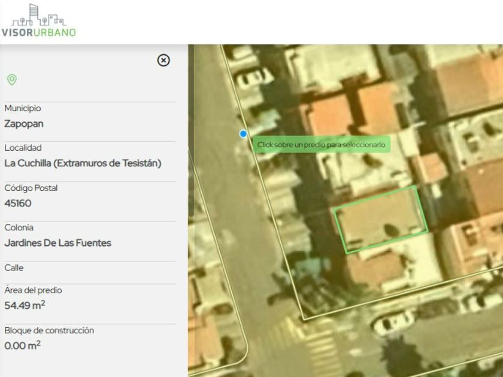This screenshot has width=503, height=377.
Task: Click the blue dot marker on map
Action: point(243,134)
